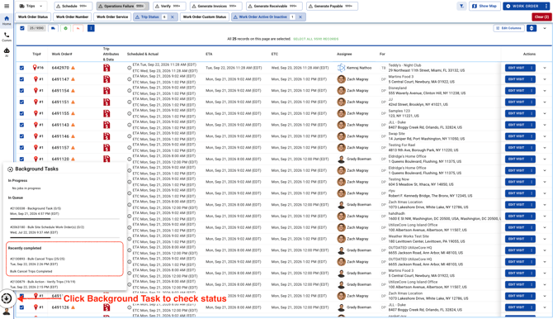Click SELECT ALL 9590 RECORDS link
Viewport: 553px width, 319px height.
tap(315, 39)
